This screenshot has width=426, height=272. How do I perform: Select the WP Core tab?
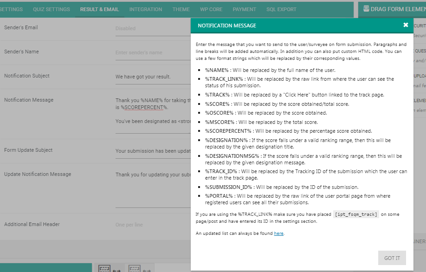pos(211,9)
